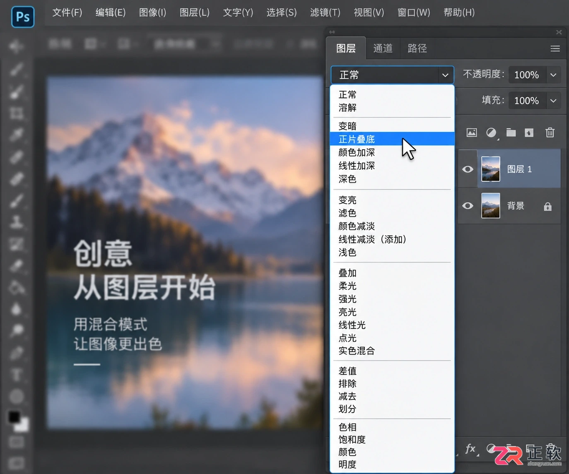Choose 变暗 blend mode

point(392,126)
